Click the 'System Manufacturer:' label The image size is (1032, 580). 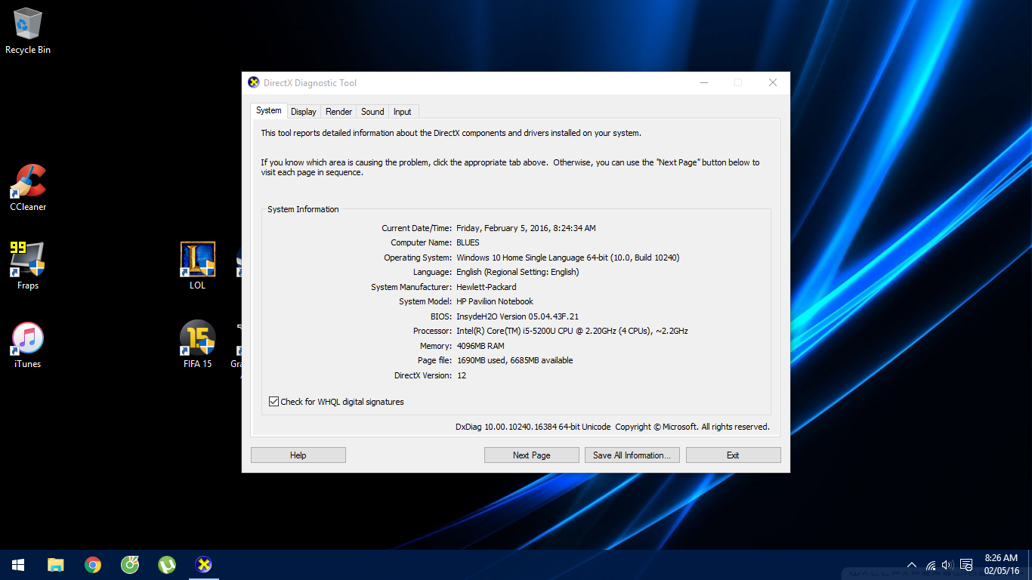tap(411, 287)
